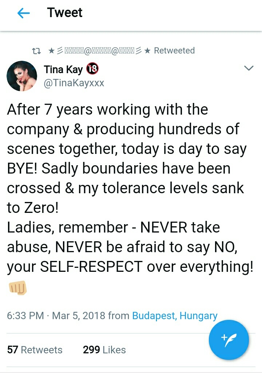View the 57 Retweets list
This screenshot has width=262, height=381.
click(x=35, y=350)
